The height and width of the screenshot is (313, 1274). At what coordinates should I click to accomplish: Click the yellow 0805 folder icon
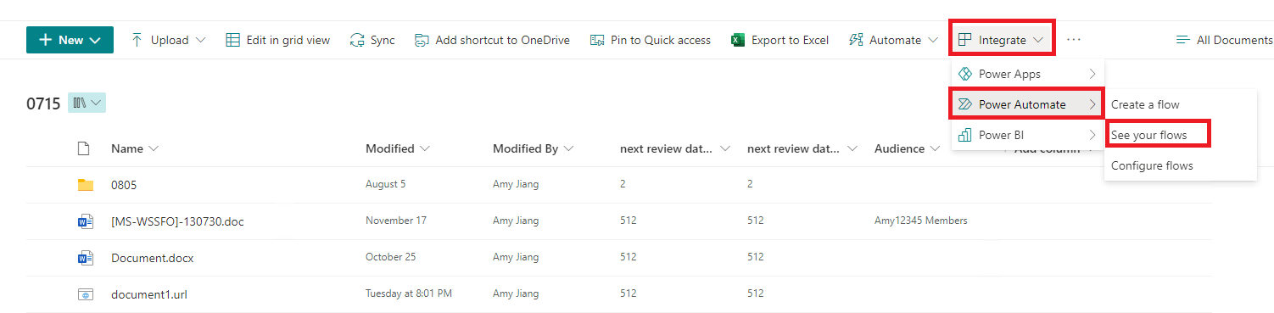tap(85, 184)
